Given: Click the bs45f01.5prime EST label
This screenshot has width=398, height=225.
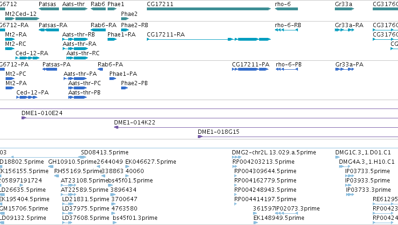Looking at the screenshot, I should (130, 181).
